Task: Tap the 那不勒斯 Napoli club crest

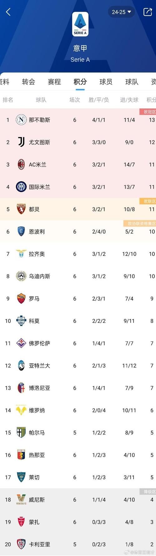Action: coord(21,120)
